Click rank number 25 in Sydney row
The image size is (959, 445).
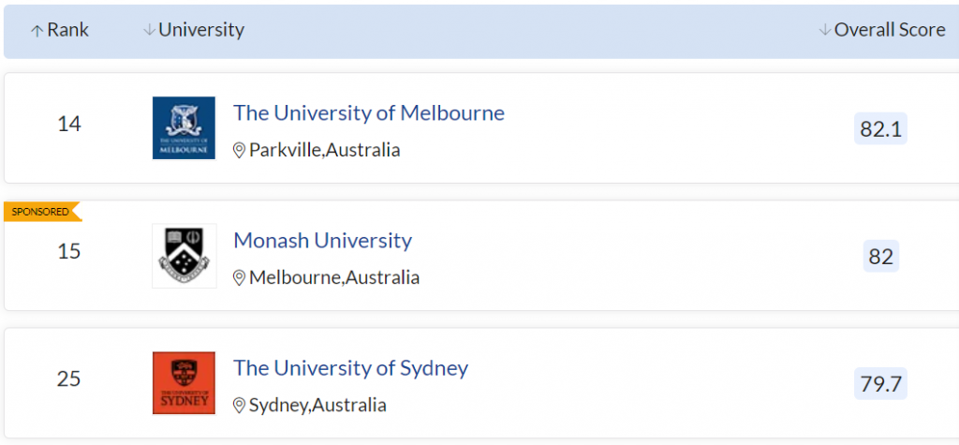pos(68,379)
